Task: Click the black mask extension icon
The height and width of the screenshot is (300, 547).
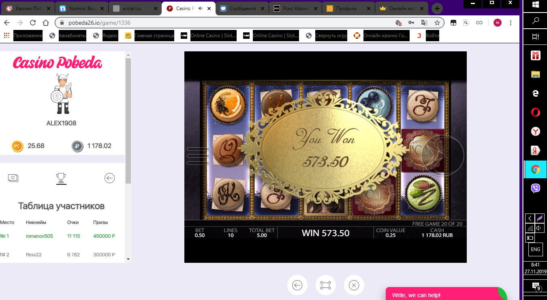Action: (x=453, y=23)
